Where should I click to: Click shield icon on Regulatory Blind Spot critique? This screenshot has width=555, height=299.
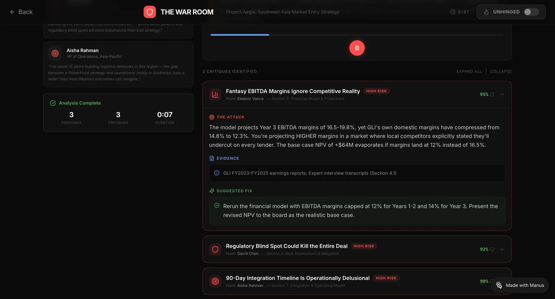pyautogui.click(x=215, y=249)
